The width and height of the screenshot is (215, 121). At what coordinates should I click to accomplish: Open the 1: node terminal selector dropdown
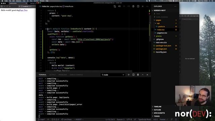[113, 75]
